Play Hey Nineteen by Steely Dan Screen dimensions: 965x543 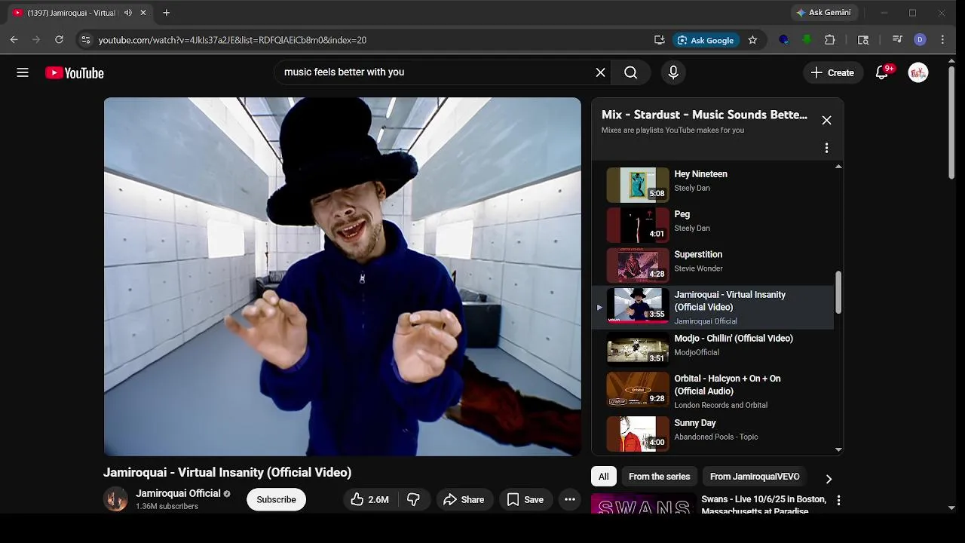click(712, 184)
